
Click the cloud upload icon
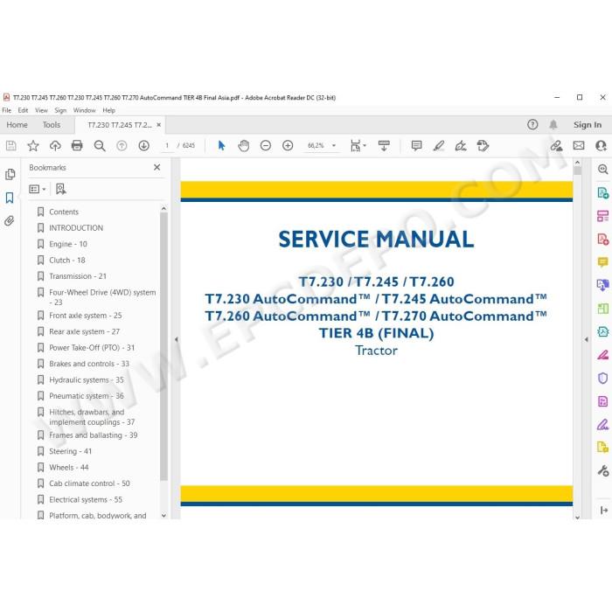[55, 146]
